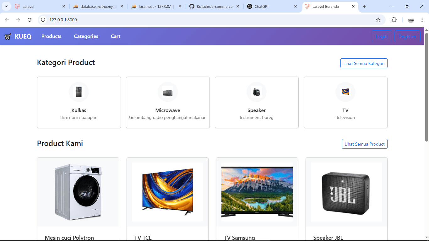
Task: Click the 'Product Kami' heading
Action: [60, 143]
